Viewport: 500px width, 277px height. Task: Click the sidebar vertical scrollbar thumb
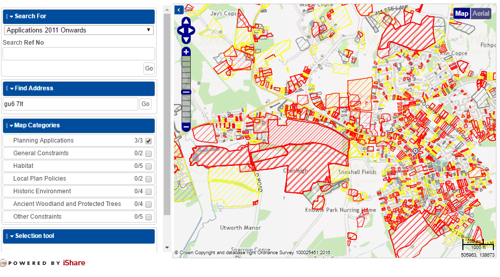[x=167, y=115]
